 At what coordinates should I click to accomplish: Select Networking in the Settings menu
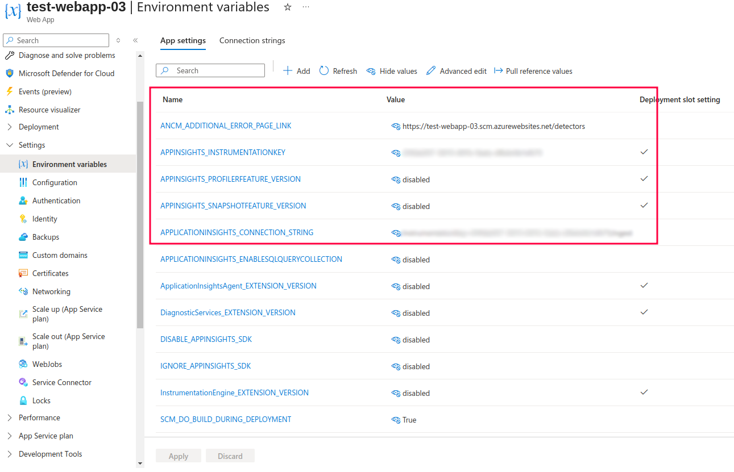click(x=51, y=291)
